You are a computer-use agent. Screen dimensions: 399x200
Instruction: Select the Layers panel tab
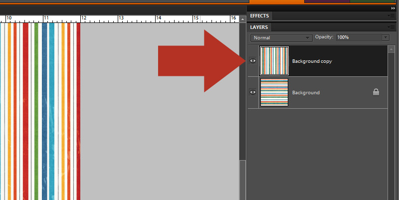click(x=259, y=27)
